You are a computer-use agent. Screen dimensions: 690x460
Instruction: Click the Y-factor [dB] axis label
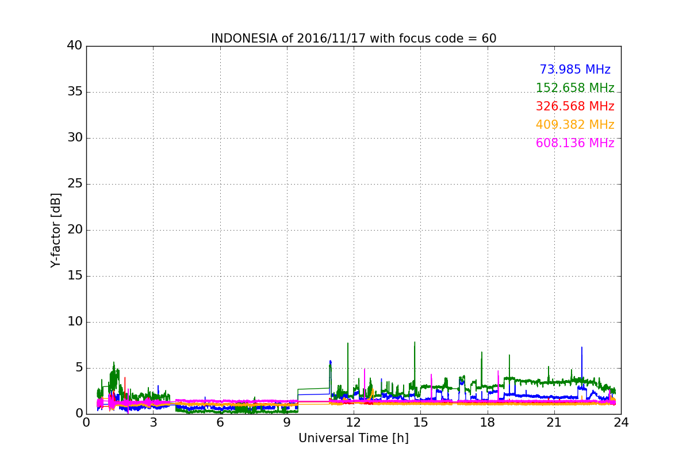click(56, 230)
